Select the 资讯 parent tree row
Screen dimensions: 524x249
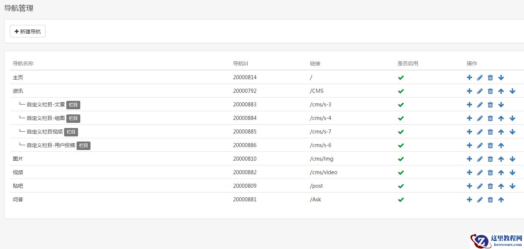click(18, 91)
